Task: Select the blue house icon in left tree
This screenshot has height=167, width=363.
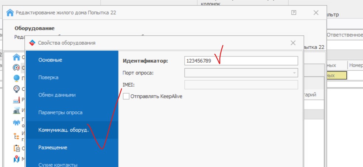Action: point(16,57)
